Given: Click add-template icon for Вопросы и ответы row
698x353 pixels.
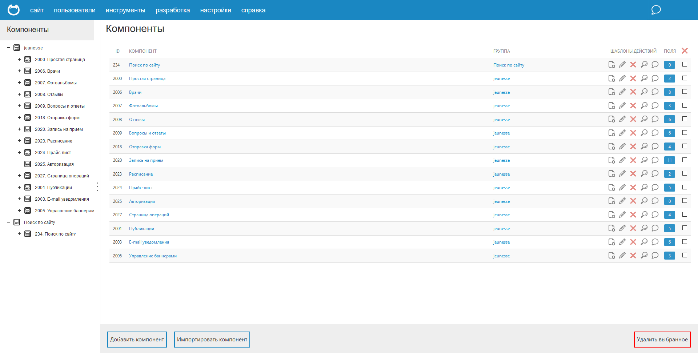Looking at the screenshot, I should [611, 133].
